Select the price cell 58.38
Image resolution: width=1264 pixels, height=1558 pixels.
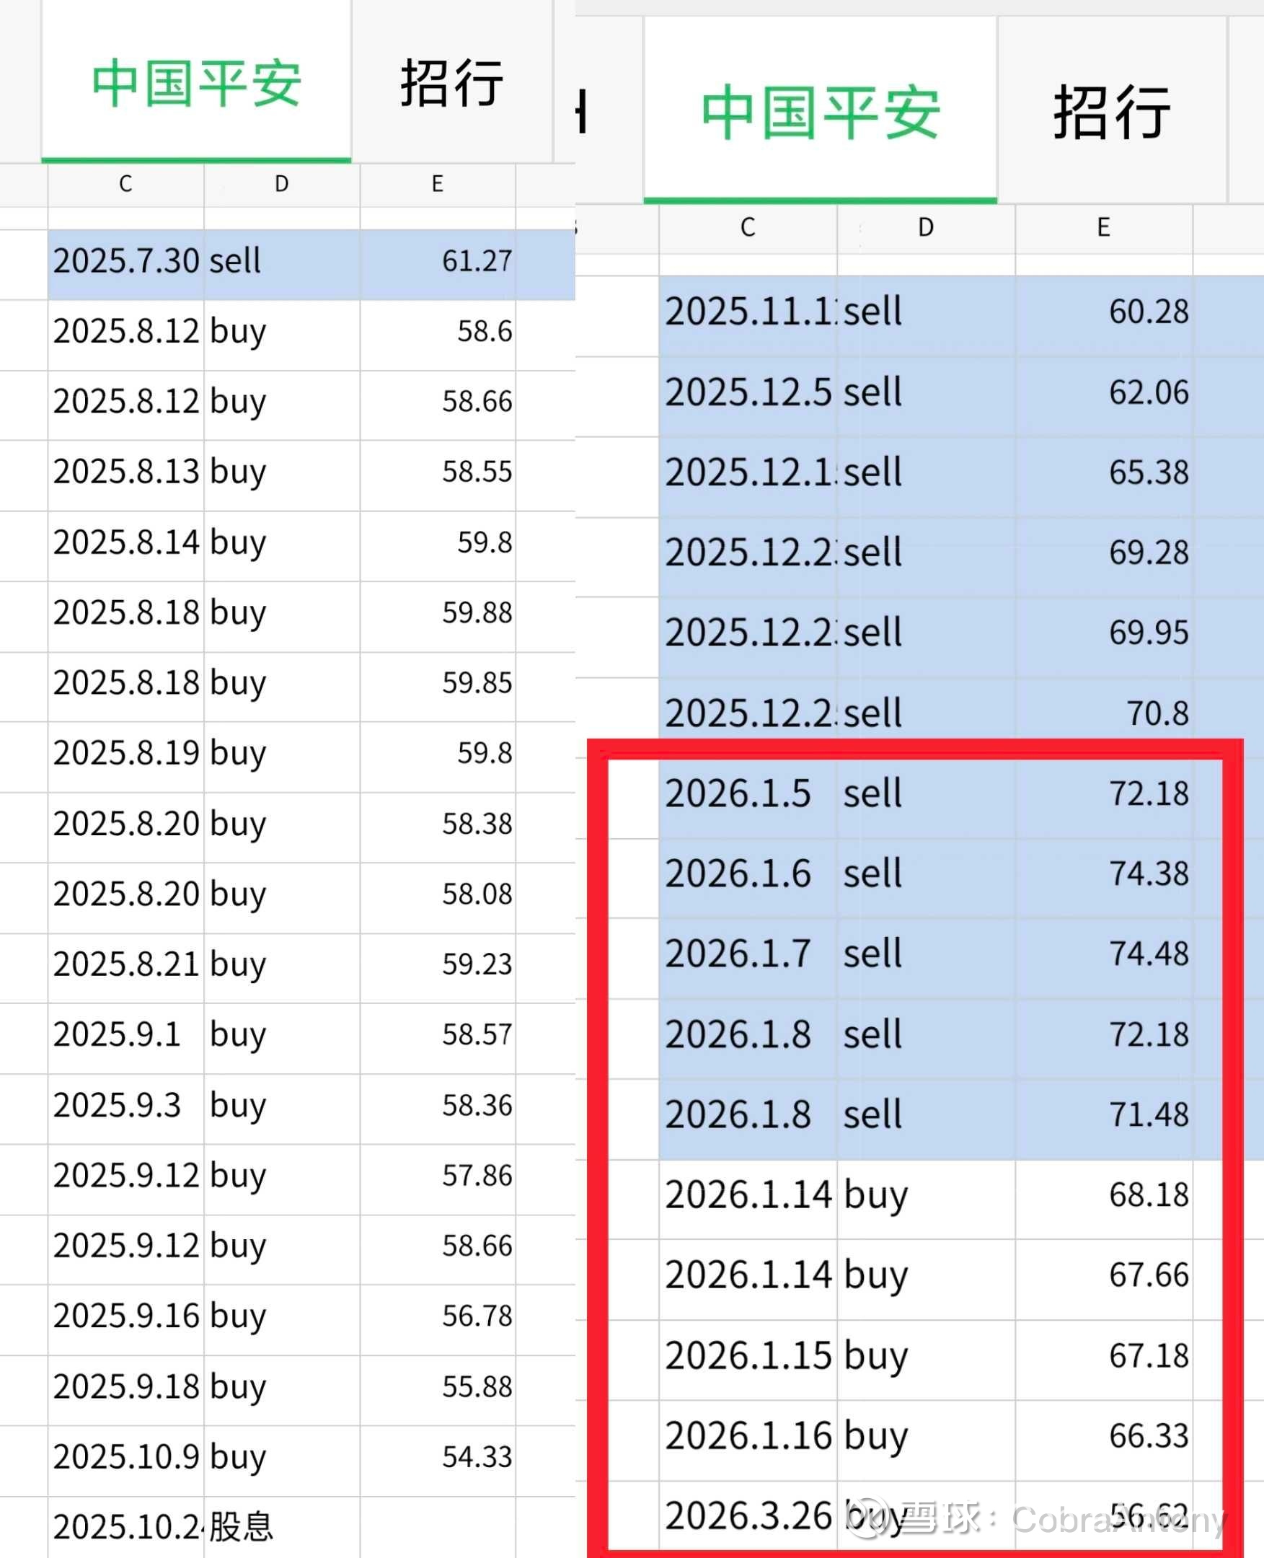438,827
